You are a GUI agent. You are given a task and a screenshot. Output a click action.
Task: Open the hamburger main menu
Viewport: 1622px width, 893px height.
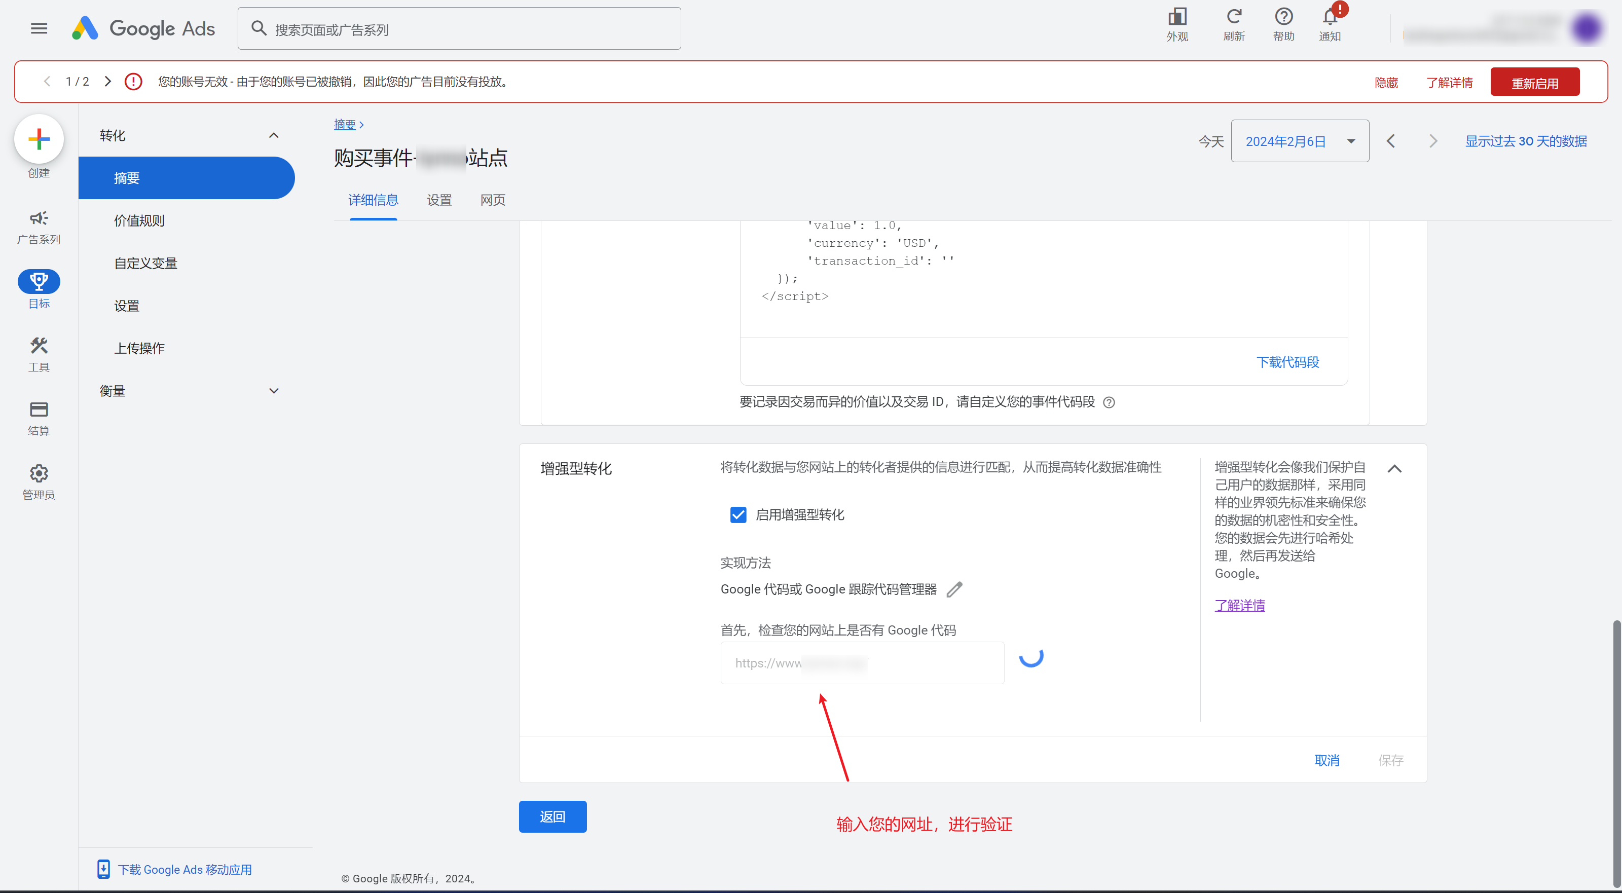tap(39, 28)
